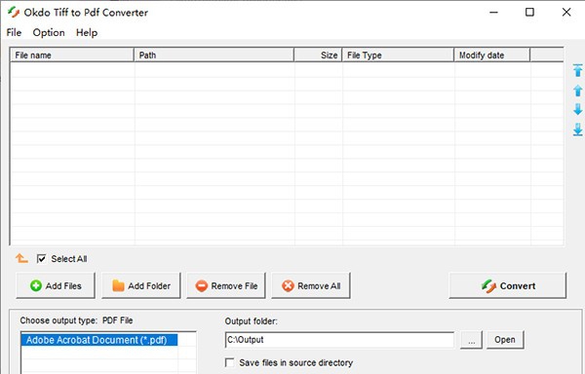585x374 pixels.
Task: Click the move up arrow icon
Action: (x=577, y=91)
